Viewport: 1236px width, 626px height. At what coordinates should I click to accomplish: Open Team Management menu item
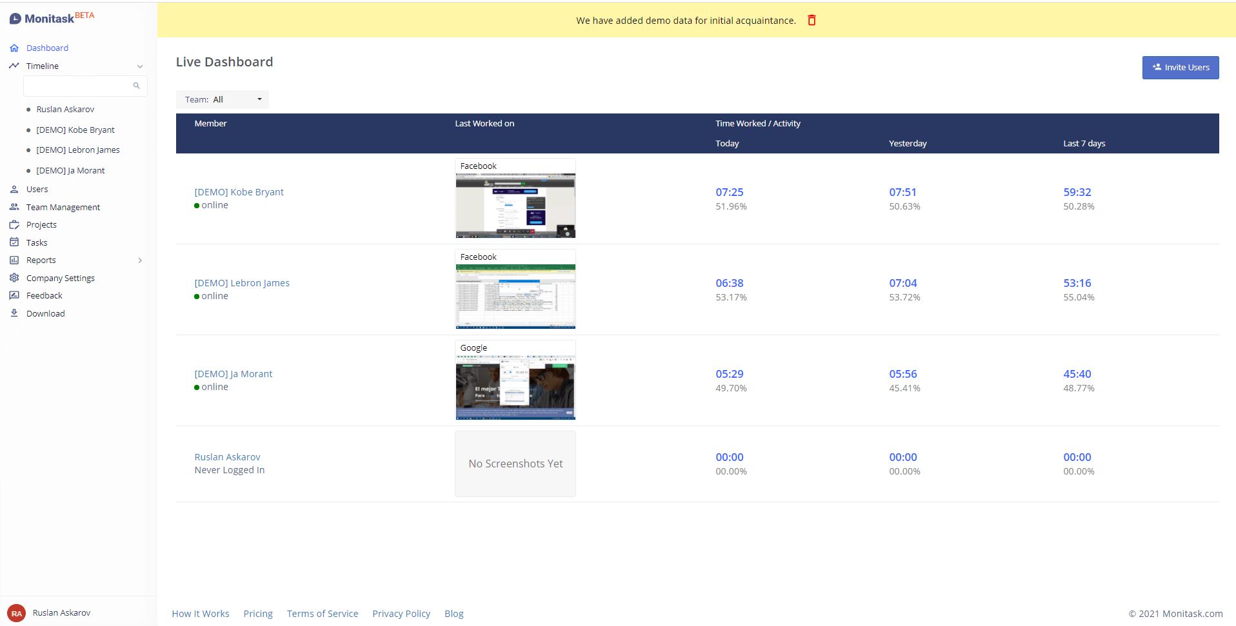[x=63, y=207]
